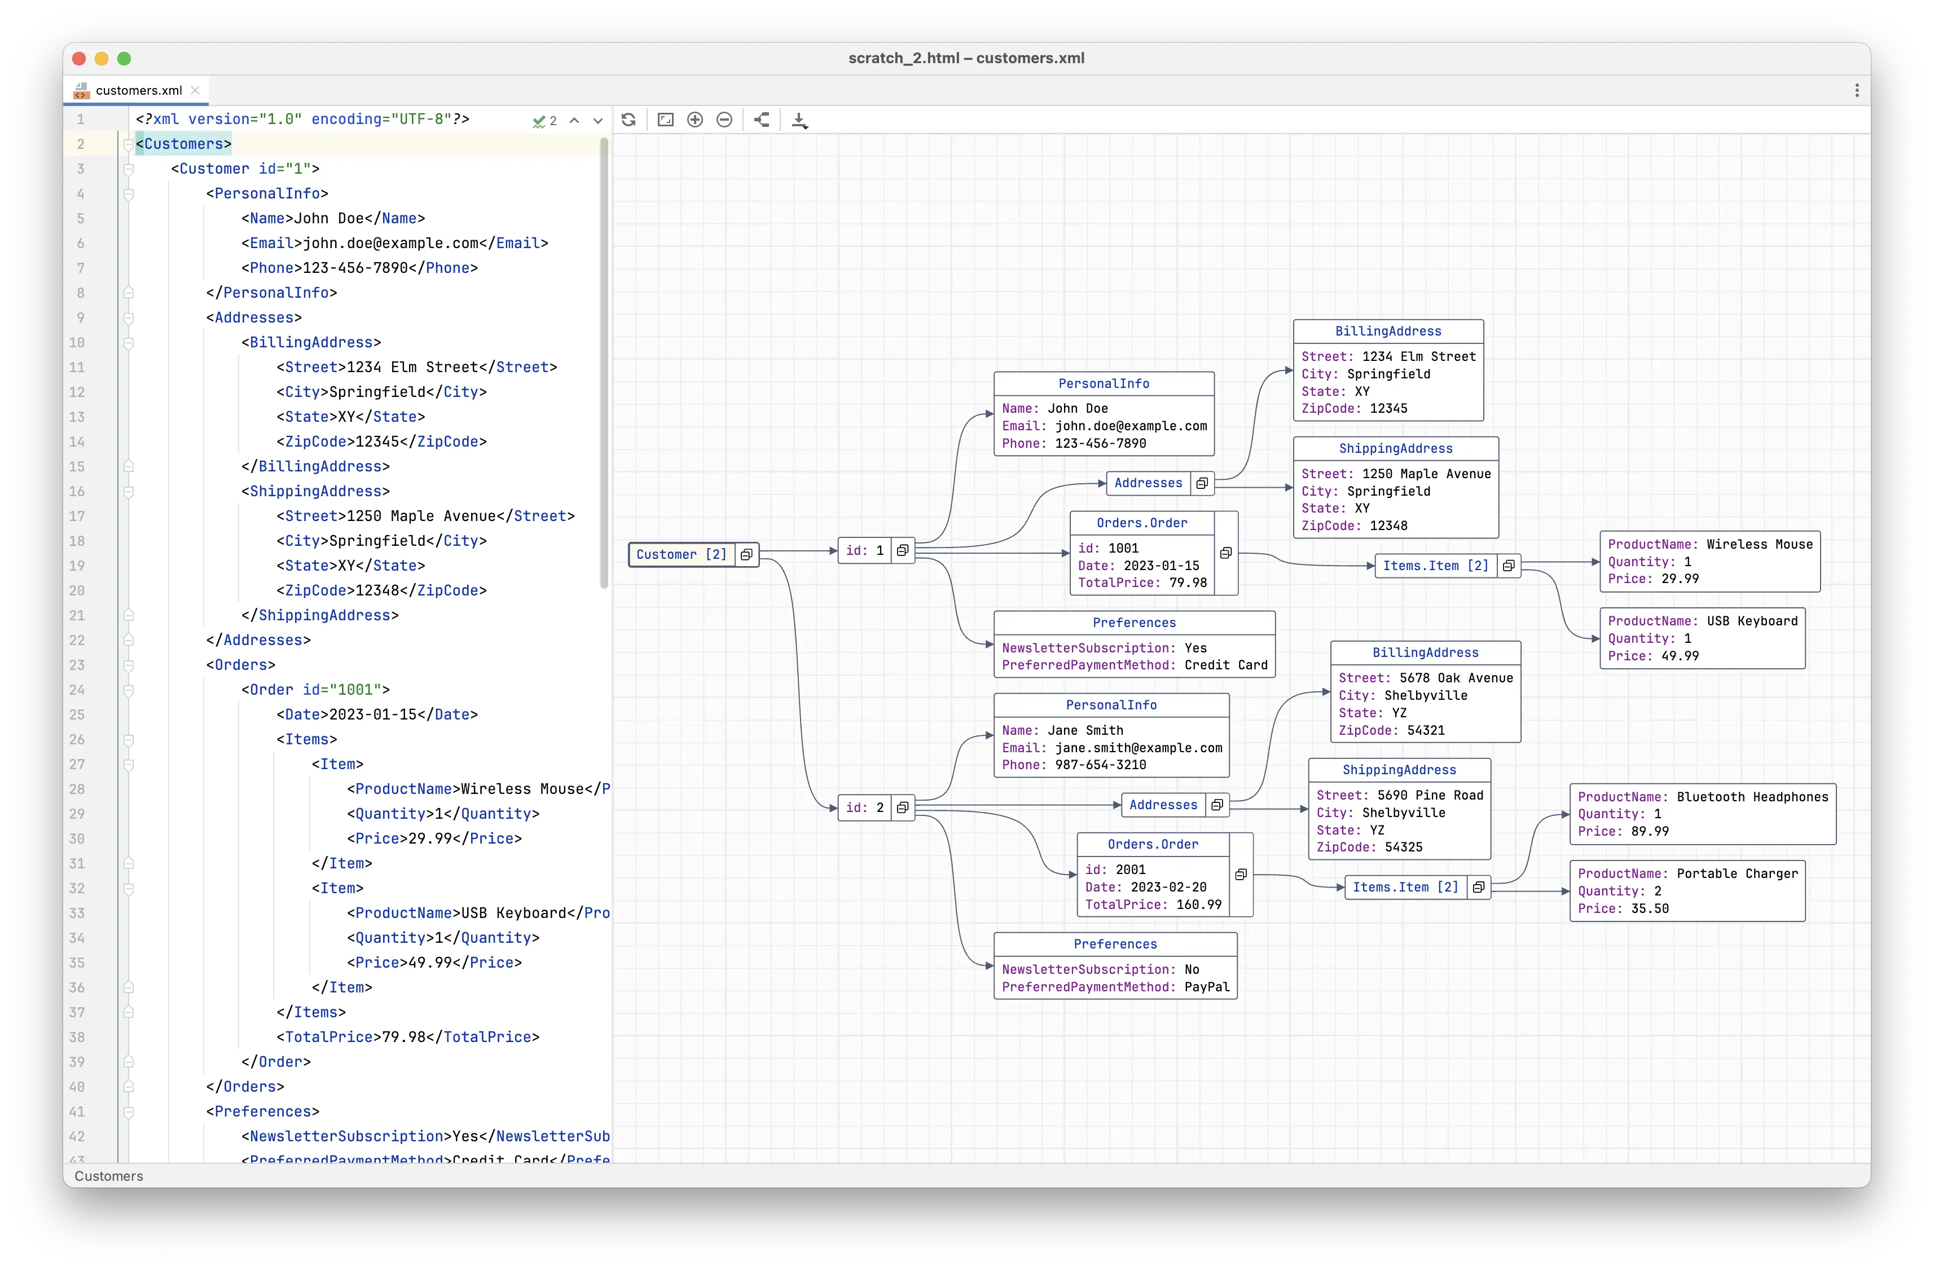1934x1271 pixels.
Task: Click the Customers breadcrumb in the status bar
Action: pos(109,1176)
